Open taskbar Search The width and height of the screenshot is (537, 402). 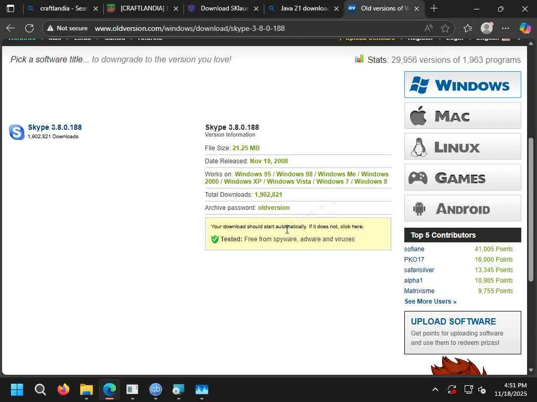[x=40, y=389]
